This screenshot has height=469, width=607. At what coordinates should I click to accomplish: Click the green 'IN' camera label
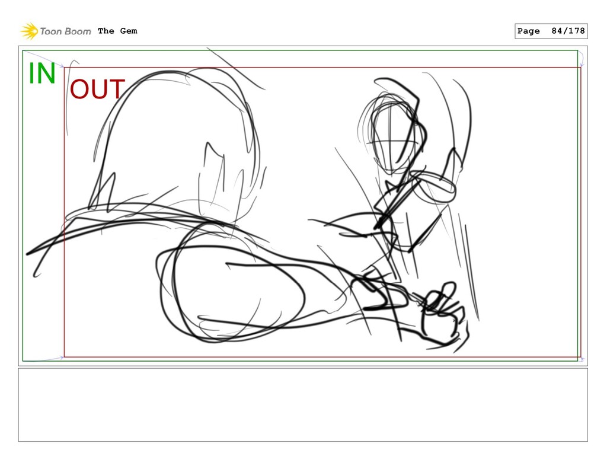point(42,73)
